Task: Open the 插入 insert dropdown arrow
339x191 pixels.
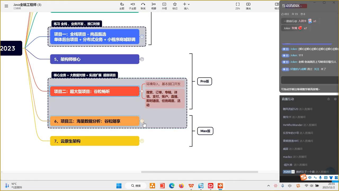Action: 189,4
